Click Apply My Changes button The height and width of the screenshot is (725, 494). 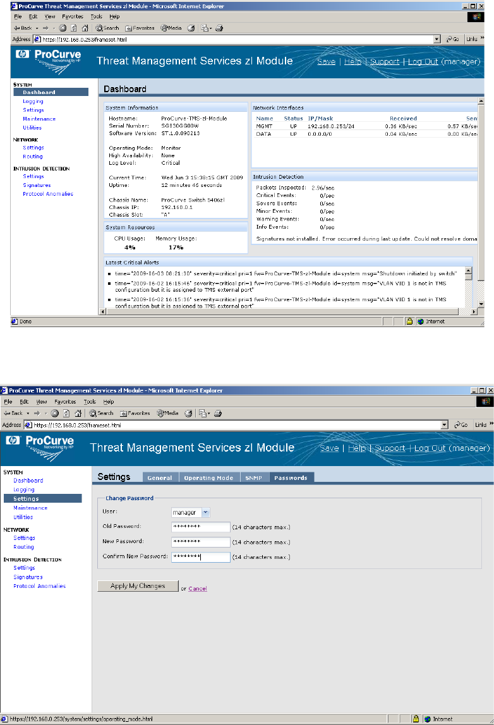138,586
